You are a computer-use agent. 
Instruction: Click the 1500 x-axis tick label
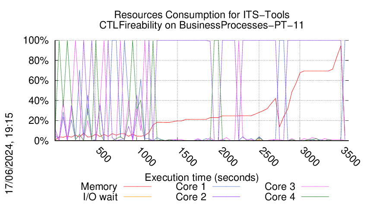point(187,157)
